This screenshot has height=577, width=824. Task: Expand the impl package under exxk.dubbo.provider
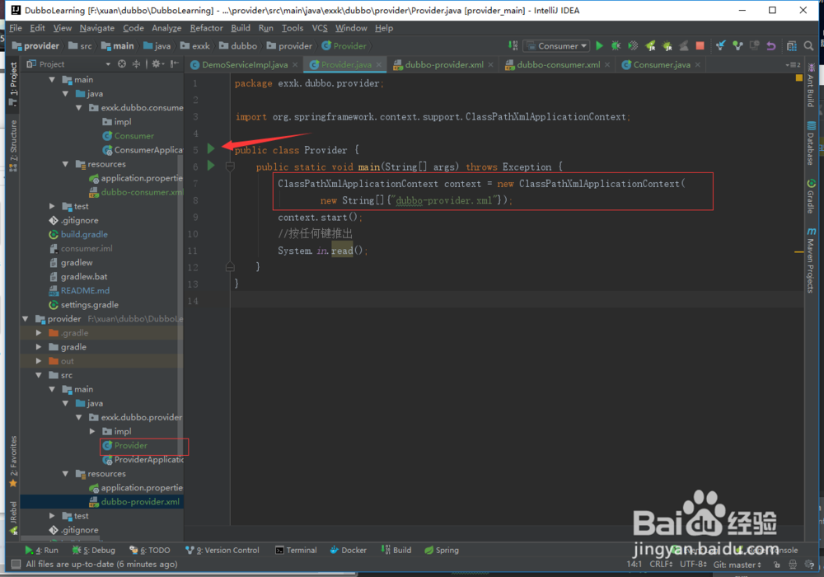pos(92,431)
